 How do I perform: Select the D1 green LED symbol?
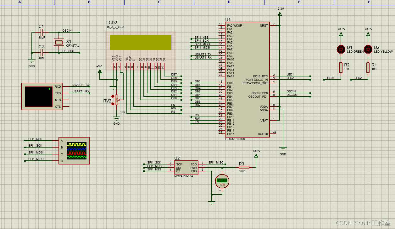point(341,49)
